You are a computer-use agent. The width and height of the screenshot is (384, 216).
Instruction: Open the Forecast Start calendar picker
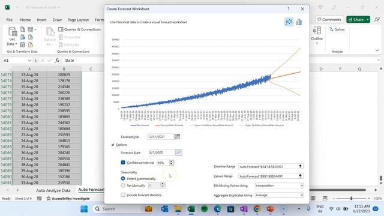pos(179,152)
